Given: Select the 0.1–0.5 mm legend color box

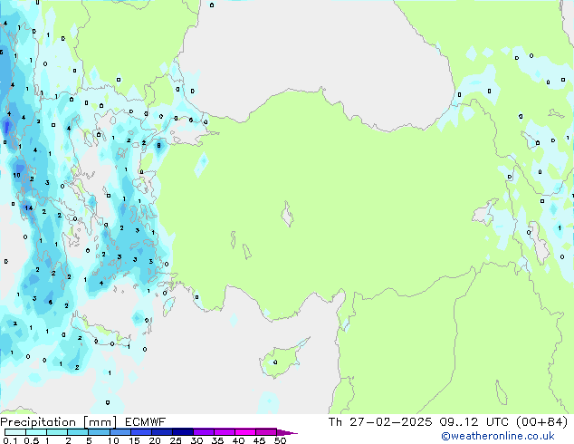Looking at the screenshot, I should (15, 432).
